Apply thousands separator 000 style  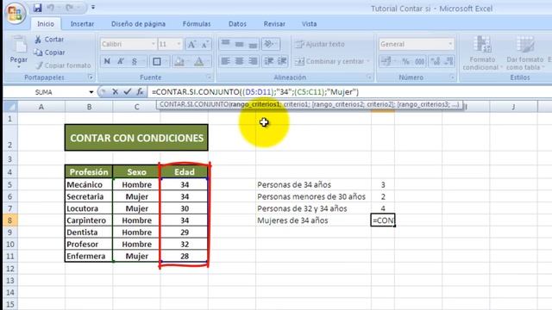(x=420, y=61)
